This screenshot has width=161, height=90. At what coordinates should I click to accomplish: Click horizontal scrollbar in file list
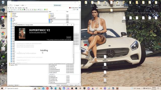click(x=58, y=83)
